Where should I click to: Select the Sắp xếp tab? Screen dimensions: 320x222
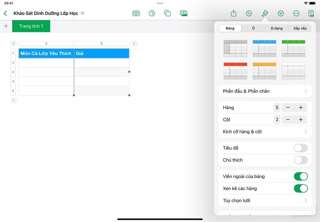coord(300,28)
